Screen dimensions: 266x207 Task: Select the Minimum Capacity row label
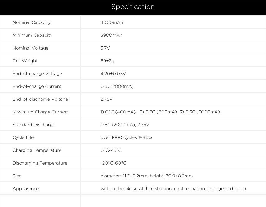coord(32,35)
